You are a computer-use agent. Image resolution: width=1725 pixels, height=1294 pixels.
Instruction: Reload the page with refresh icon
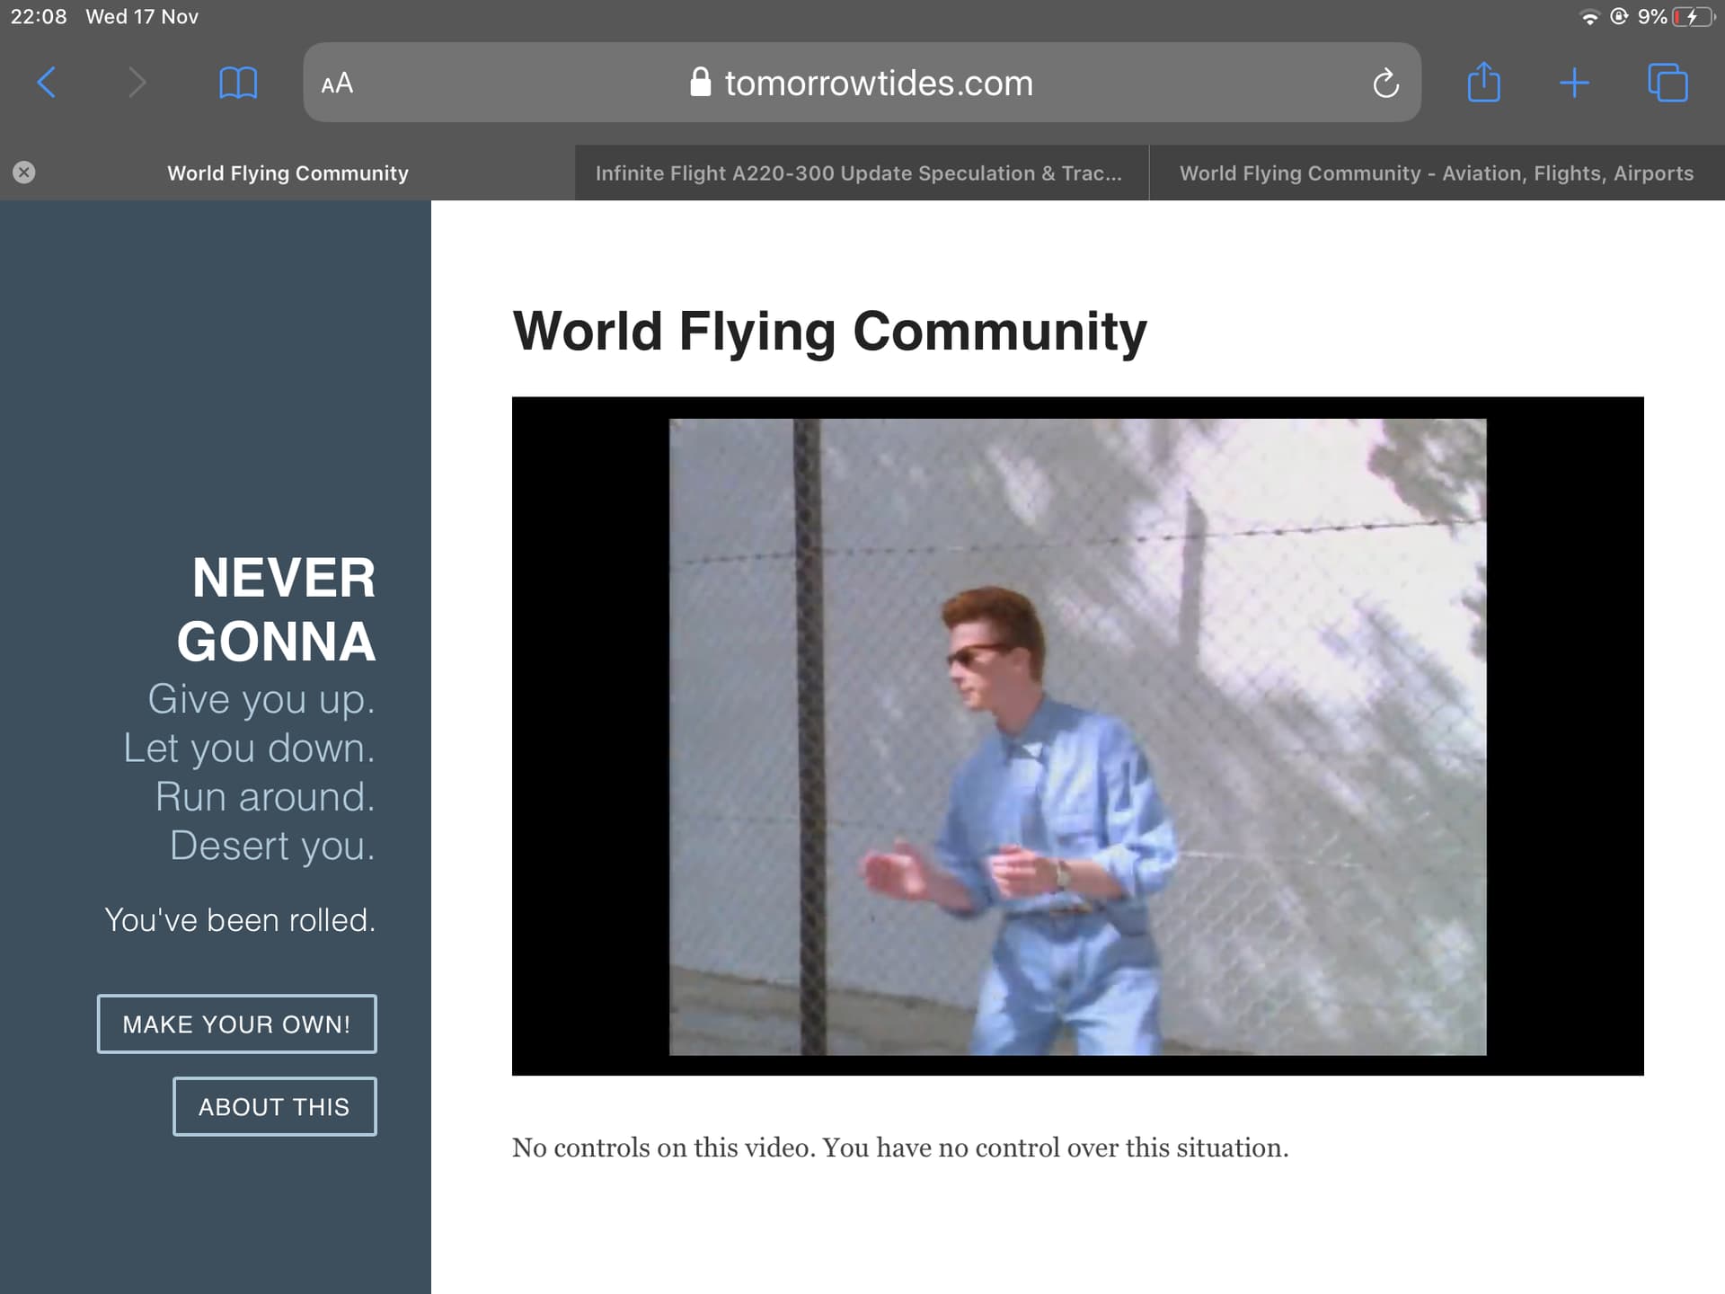click(1385, 84)
